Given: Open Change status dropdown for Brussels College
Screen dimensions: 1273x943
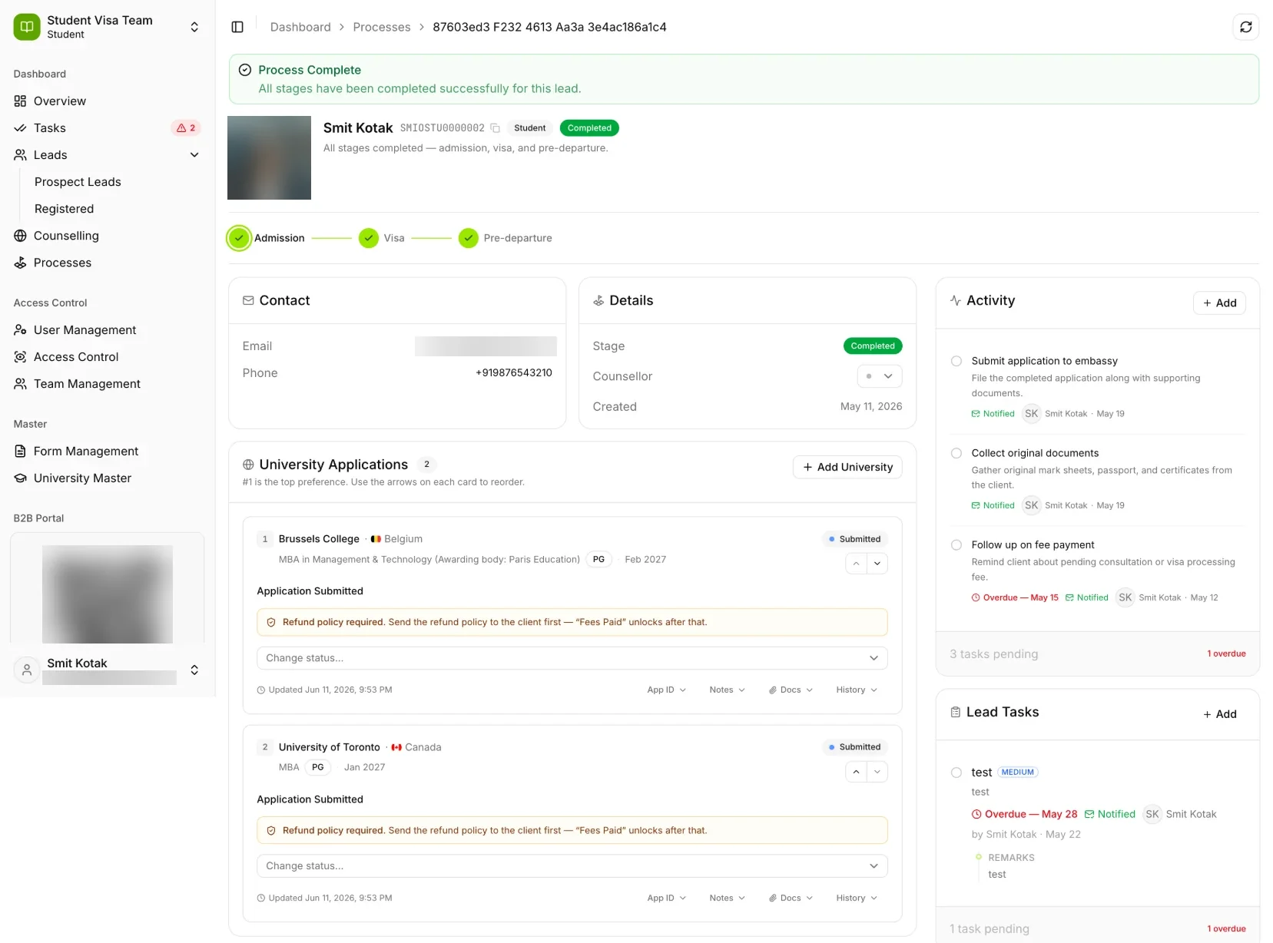Looking at the screenshot, I should pos(572,658).
